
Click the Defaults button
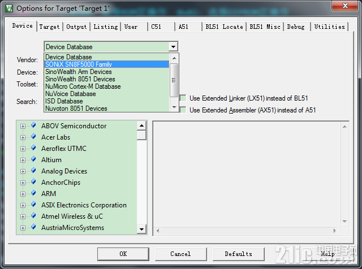click(239, 254)
